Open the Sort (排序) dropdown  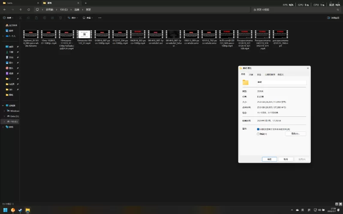(72, 18)
